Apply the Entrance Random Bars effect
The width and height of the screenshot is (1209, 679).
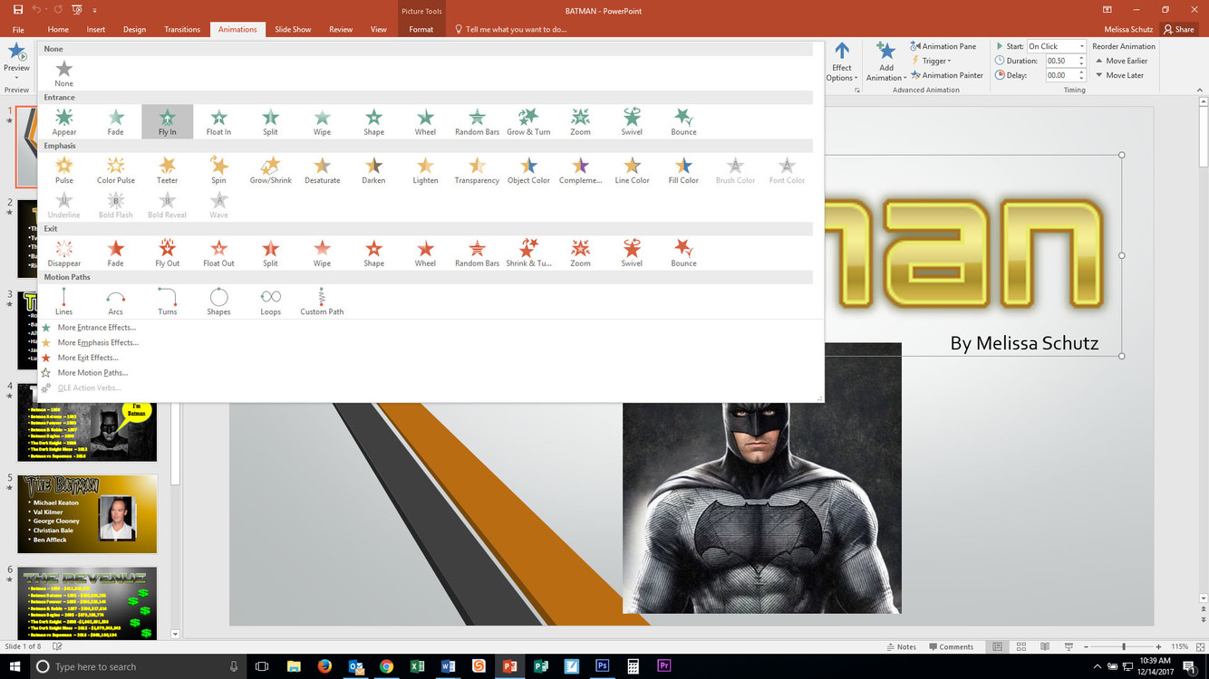click(x=477, y=121)
